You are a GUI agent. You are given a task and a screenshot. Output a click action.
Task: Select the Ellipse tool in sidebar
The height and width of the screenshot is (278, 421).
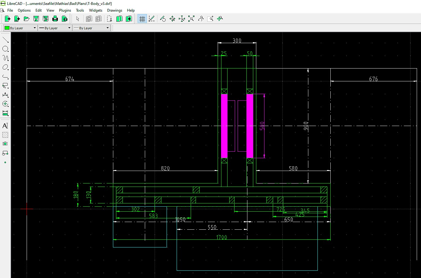point(5,67)
